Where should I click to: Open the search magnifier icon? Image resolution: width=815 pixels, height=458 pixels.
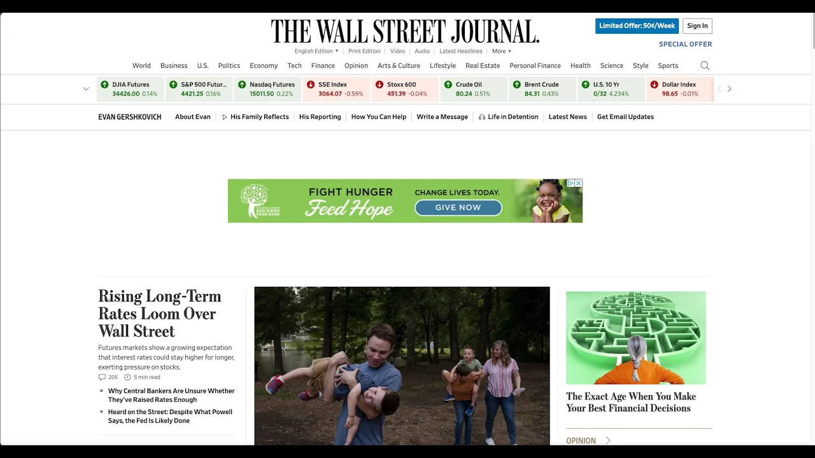(x=705, y=66)
